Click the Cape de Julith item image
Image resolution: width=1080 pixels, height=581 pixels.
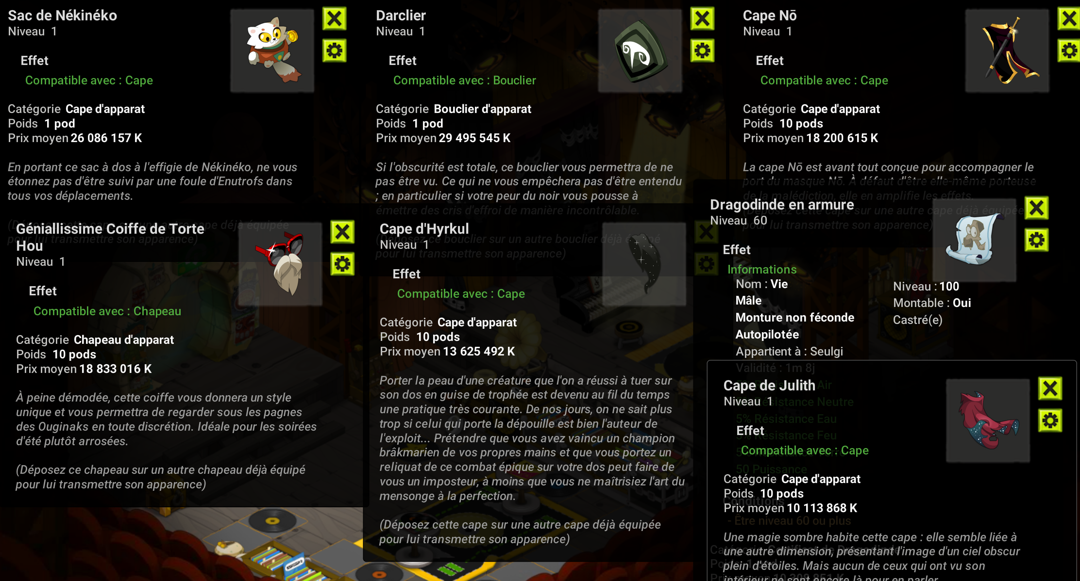click(x=988, y=420)
